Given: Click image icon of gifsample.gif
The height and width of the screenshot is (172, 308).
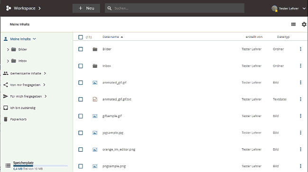Looking at the screenshot, I should pos(95,116).
